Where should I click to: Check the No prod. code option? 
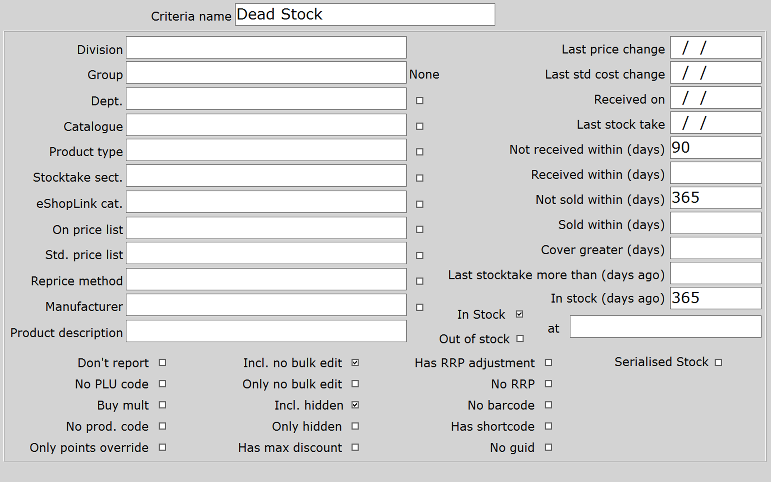[x=163, y=426]
